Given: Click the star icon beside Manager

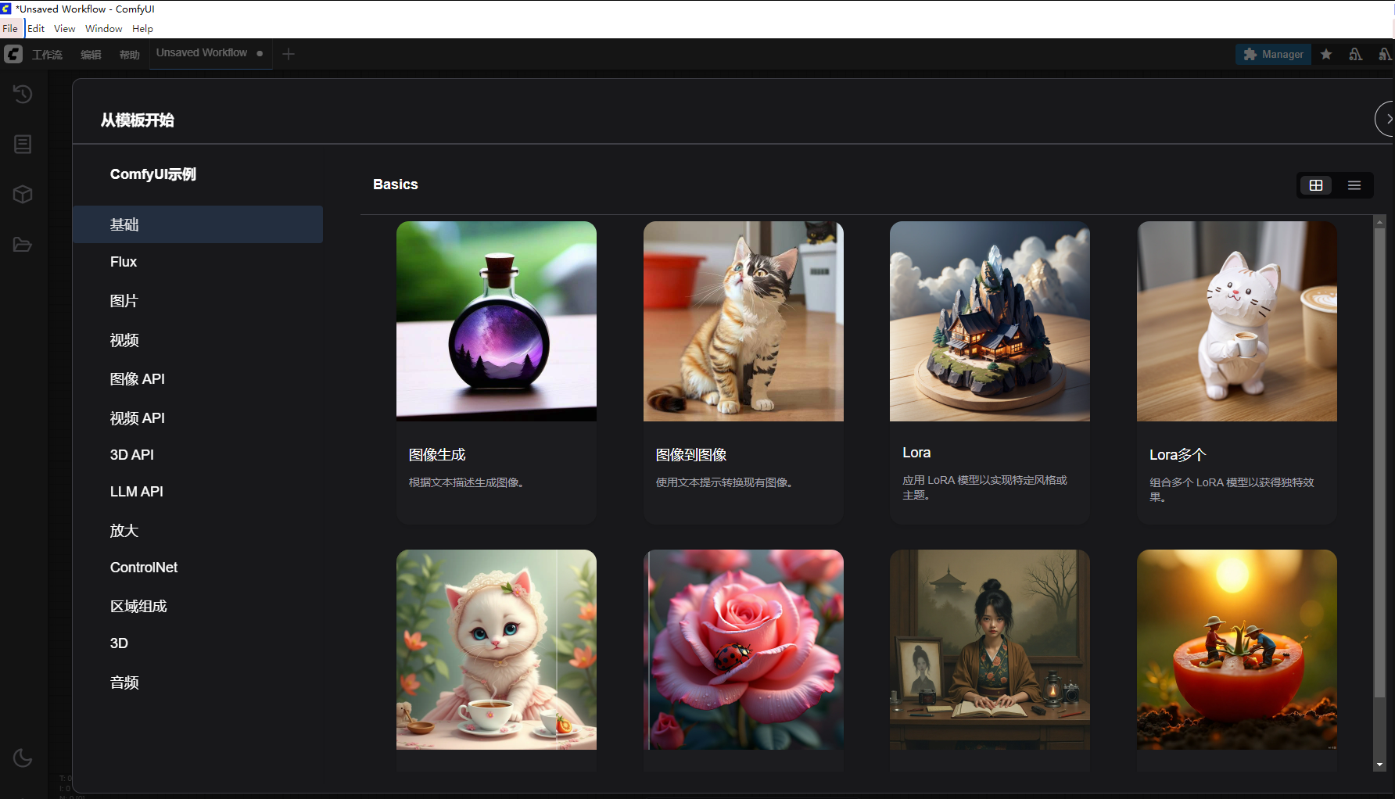Looking at the screenshot, I should click(1326, 54).
